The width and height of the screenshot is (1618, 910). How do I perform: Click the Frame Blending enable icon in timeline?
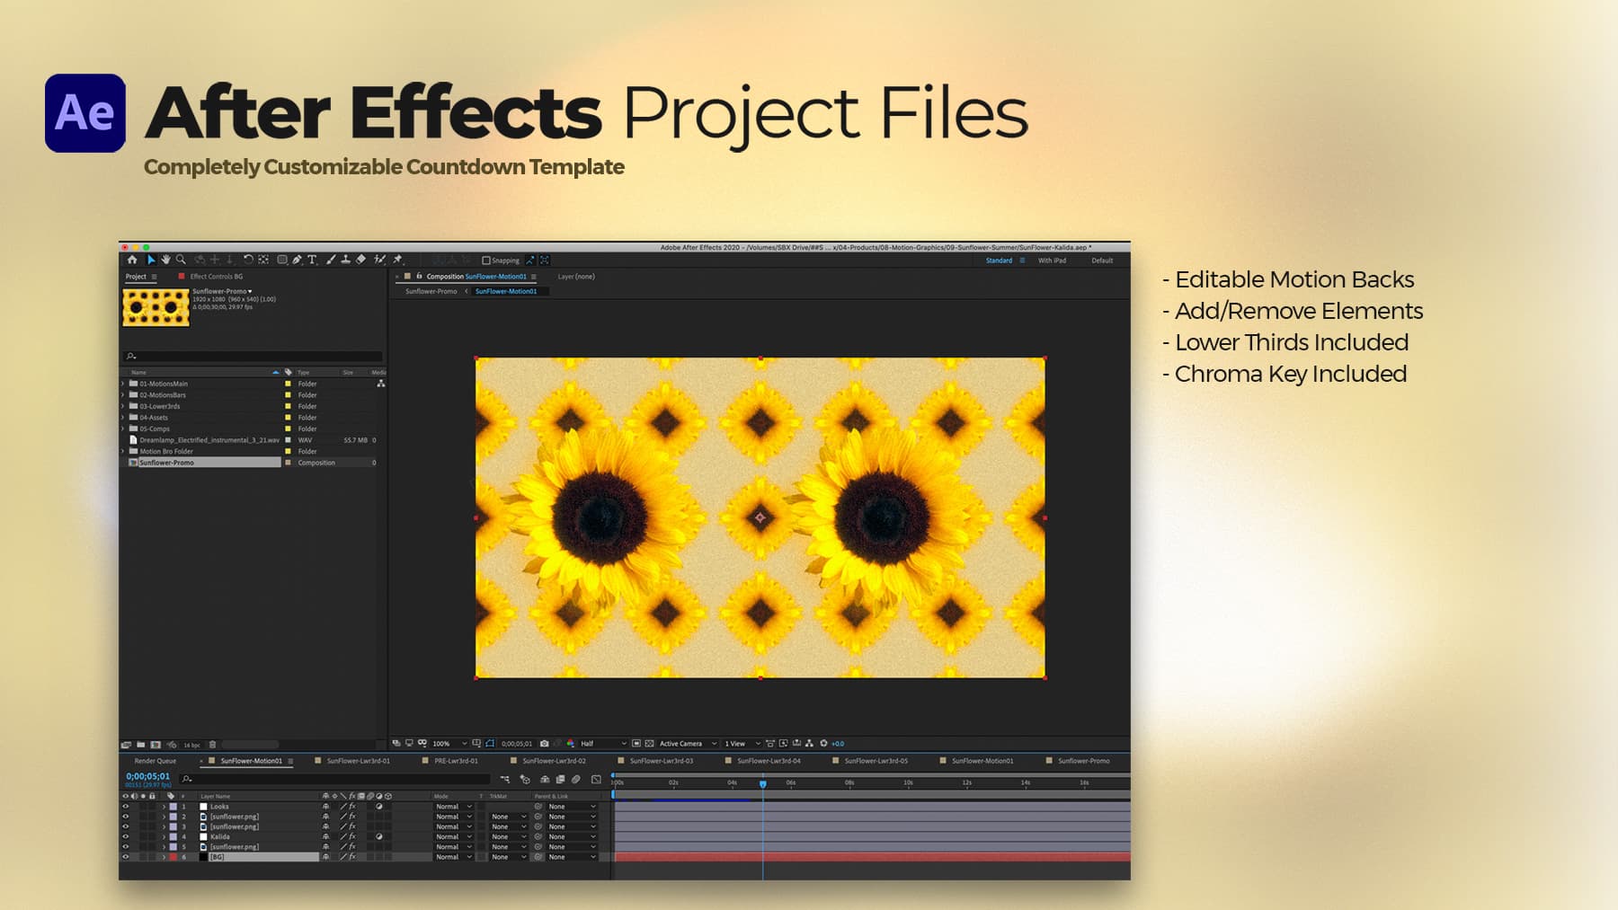[x=560, y=779]
